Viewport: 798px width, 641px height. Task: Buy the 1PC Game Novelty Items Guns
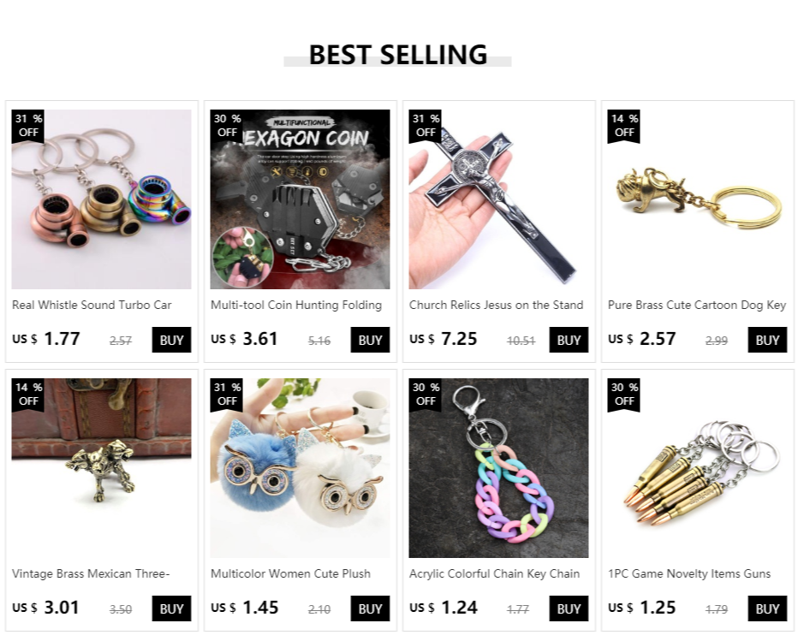767,608
